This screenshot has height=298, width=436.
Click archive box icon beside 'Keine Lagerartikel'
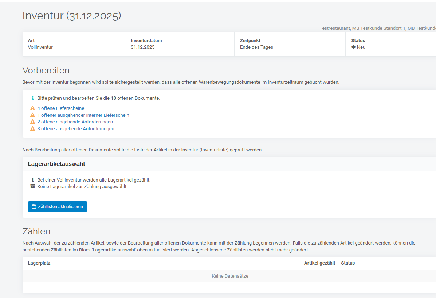coord(32,187)
